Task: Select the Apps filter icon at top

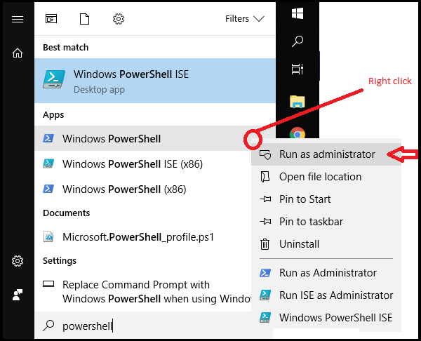Action: coord(51,19)
